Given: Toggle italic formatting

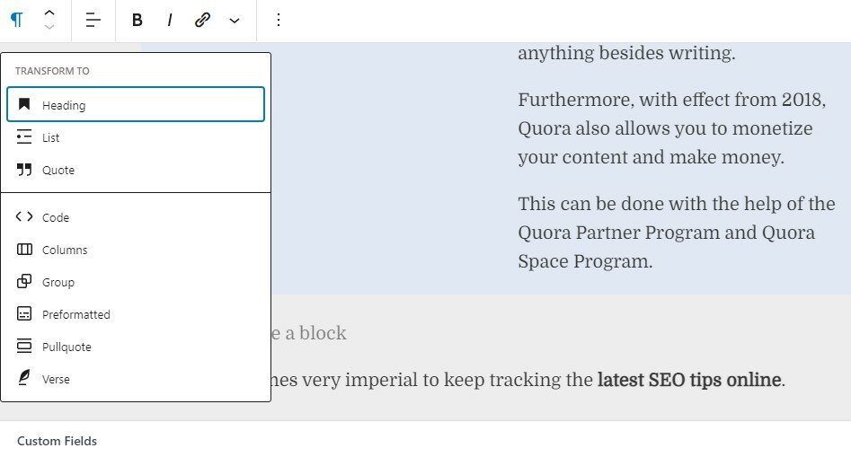Looking at the screenshot, I should click(170, 20).
